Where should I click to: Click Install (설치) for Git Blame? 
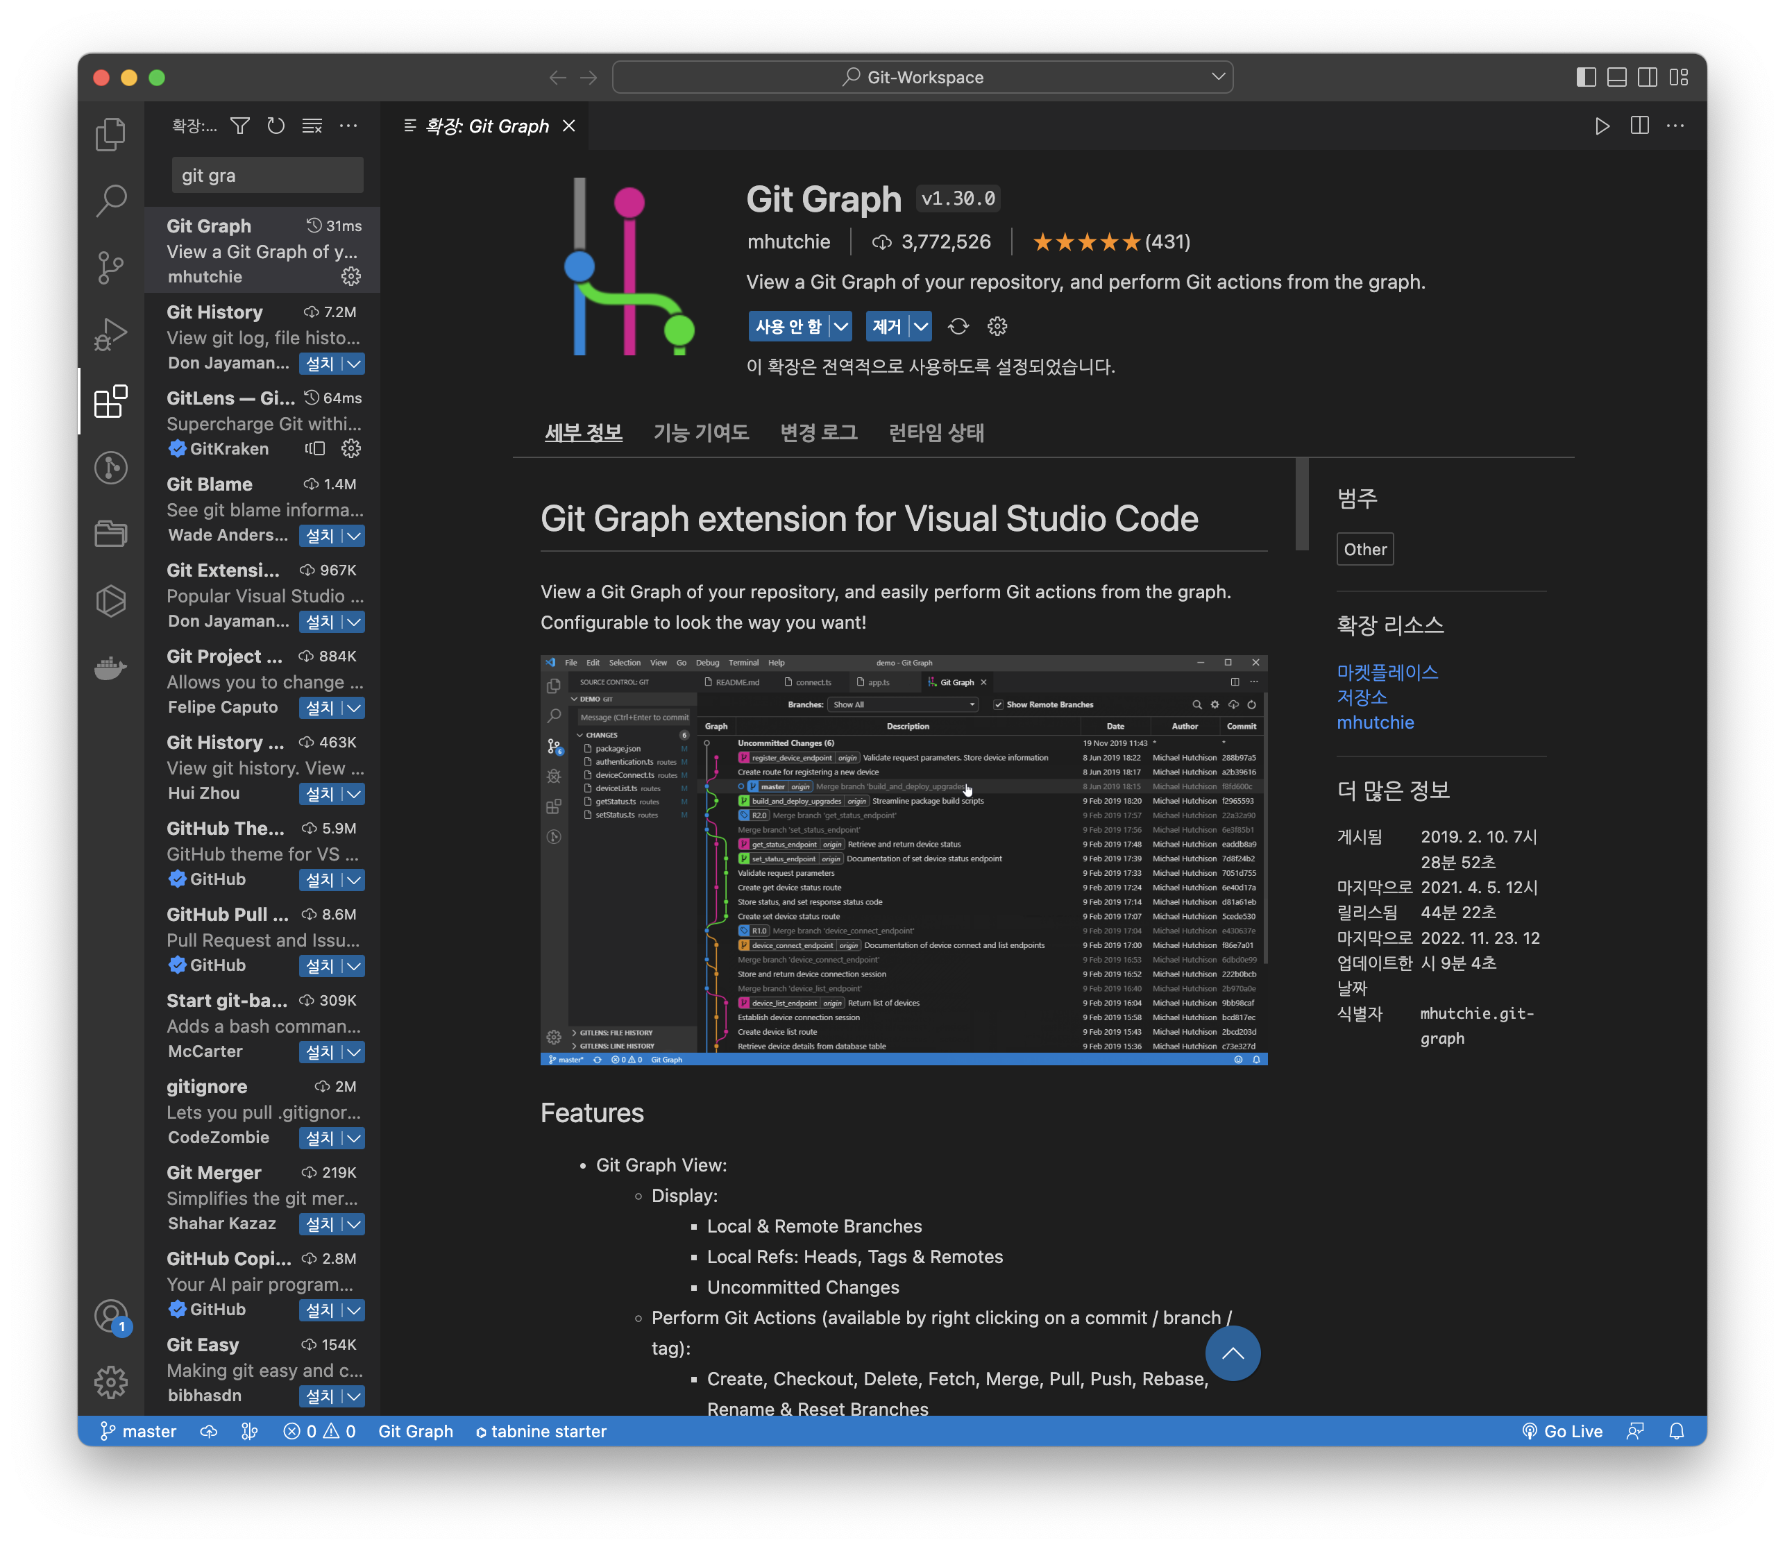pos(320,536)
